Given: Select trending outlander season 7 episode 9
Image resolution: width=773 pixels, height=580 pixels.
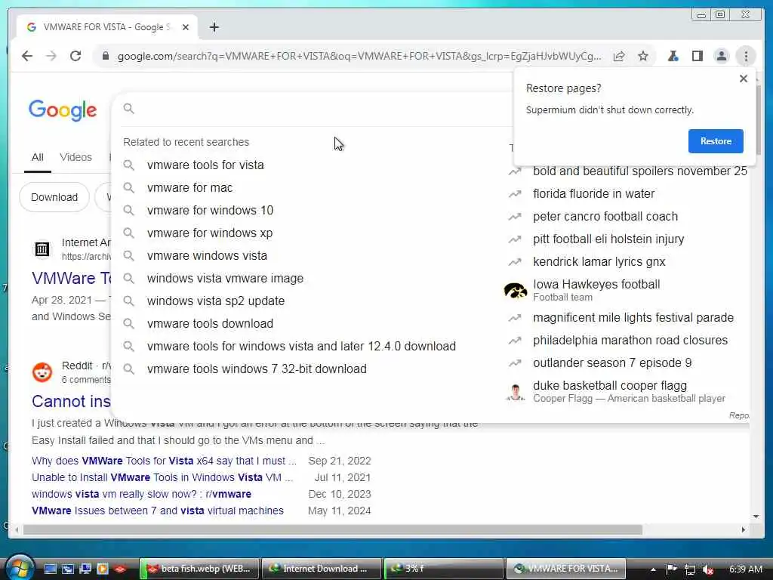Looking at the screenshot, I should [611, 363].
